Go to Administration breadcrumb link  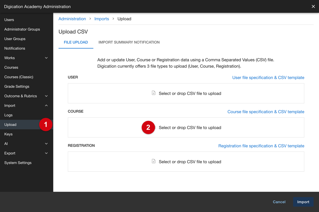(72, 19)
